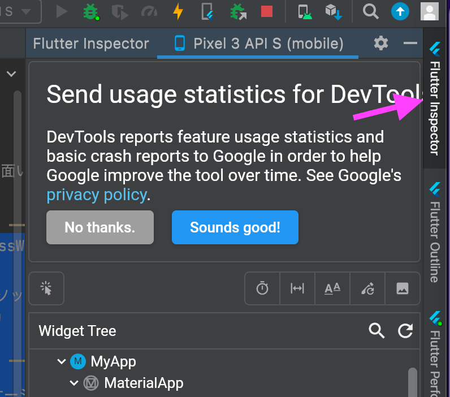Click the Flutter Inspector panel title
The height and width of the screenshot is (397, 450).
point(91,44)
